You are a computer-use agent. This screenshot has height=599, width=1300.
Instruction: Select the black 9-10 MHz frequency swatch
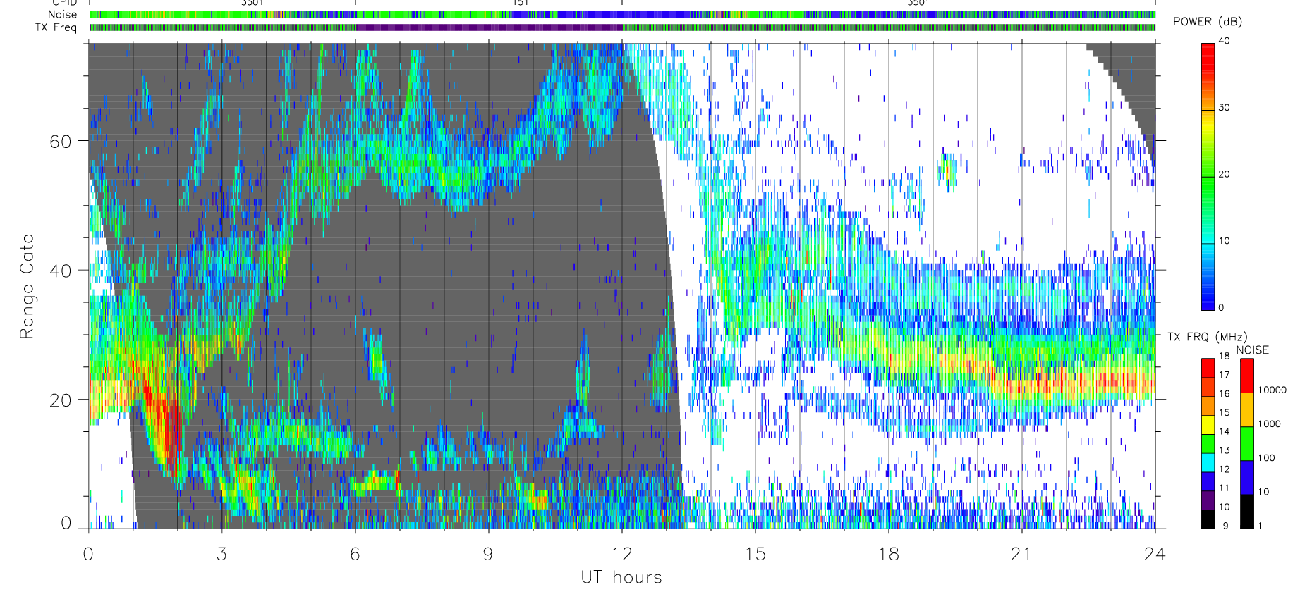click(x=1208, y=519)
